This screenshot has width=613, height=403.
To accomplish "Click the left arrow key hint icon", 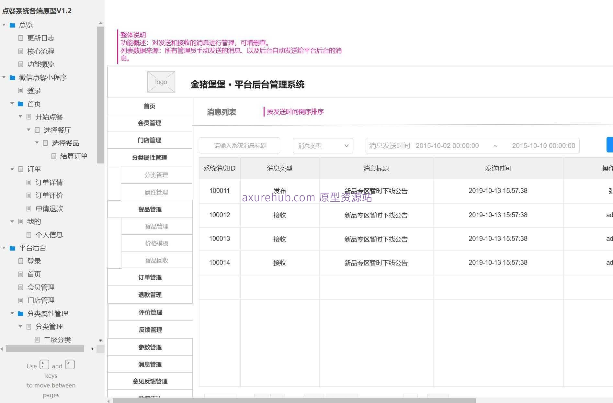I will 44,364.
